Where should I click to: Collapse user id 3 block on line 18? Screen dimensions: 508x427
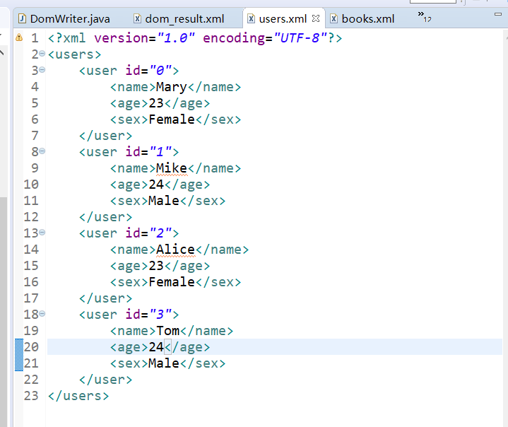[42, 313]
